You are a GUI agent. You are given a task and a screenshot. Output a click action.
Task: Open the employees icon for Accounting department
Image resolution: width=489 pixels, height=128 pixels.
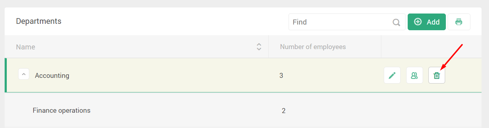point(414,75)
